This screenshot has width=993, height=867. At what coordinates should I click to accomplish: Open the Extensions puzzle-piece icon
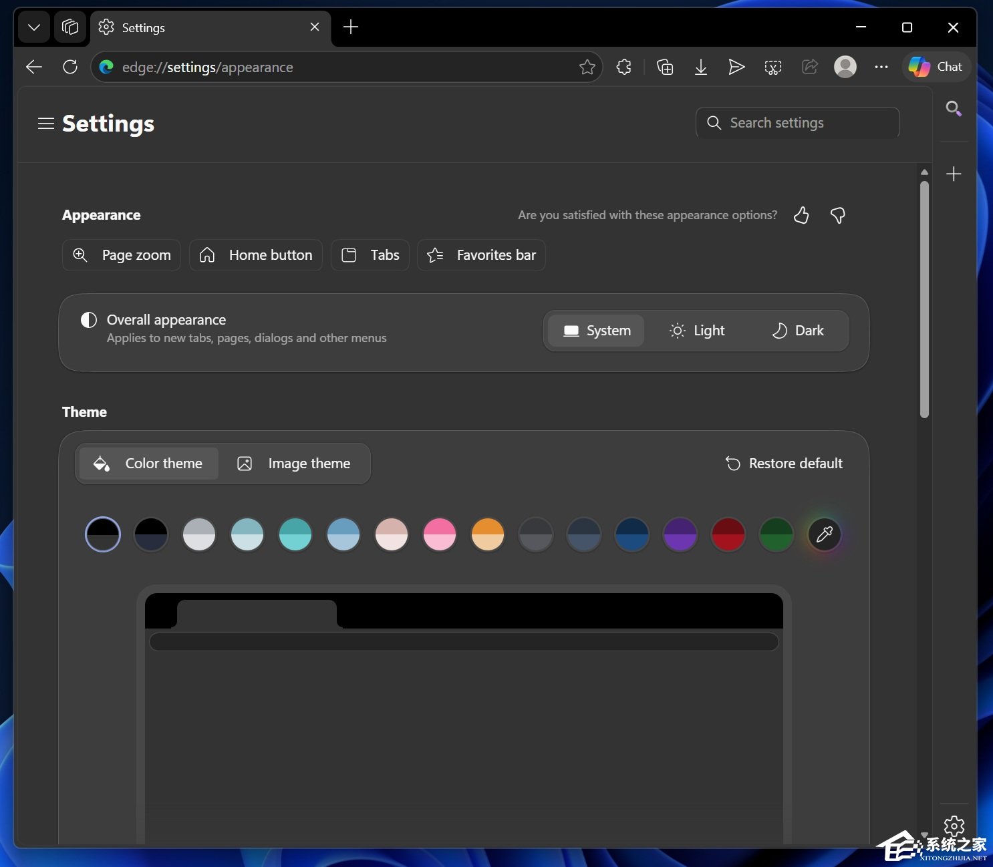[x=624, y=67]
